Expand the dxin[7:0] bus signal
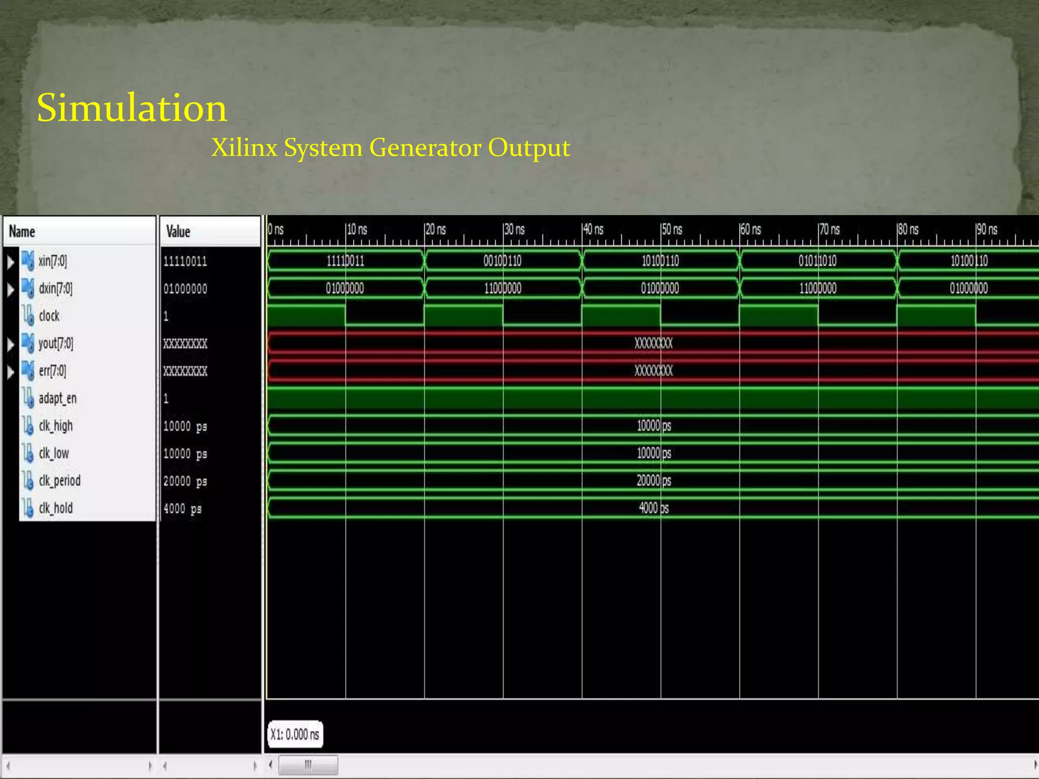 coord(10,289)
